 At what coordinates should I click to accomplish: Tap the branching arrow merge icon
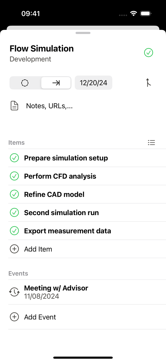(x=148, y=83)
